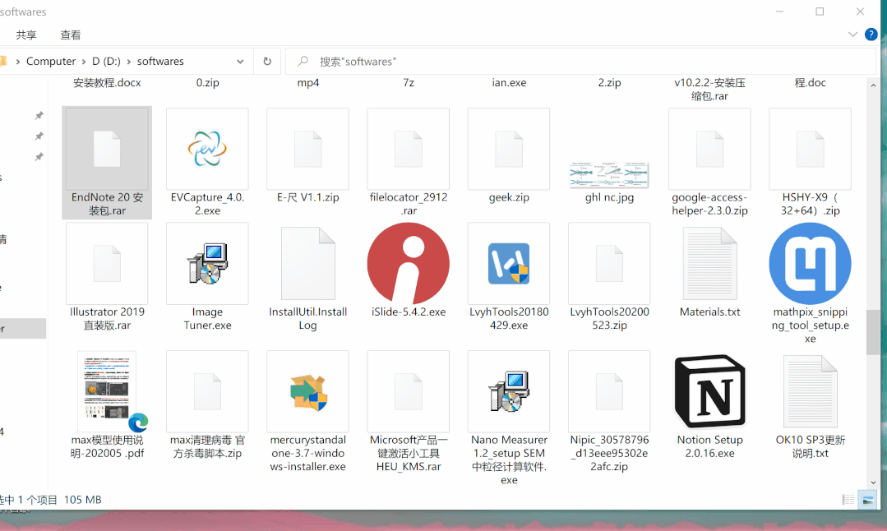The width and height of the screenshot is (887, 531).
Task: Select Microsoft HEU_KMS.rar file icon
Action: [409, 391]
